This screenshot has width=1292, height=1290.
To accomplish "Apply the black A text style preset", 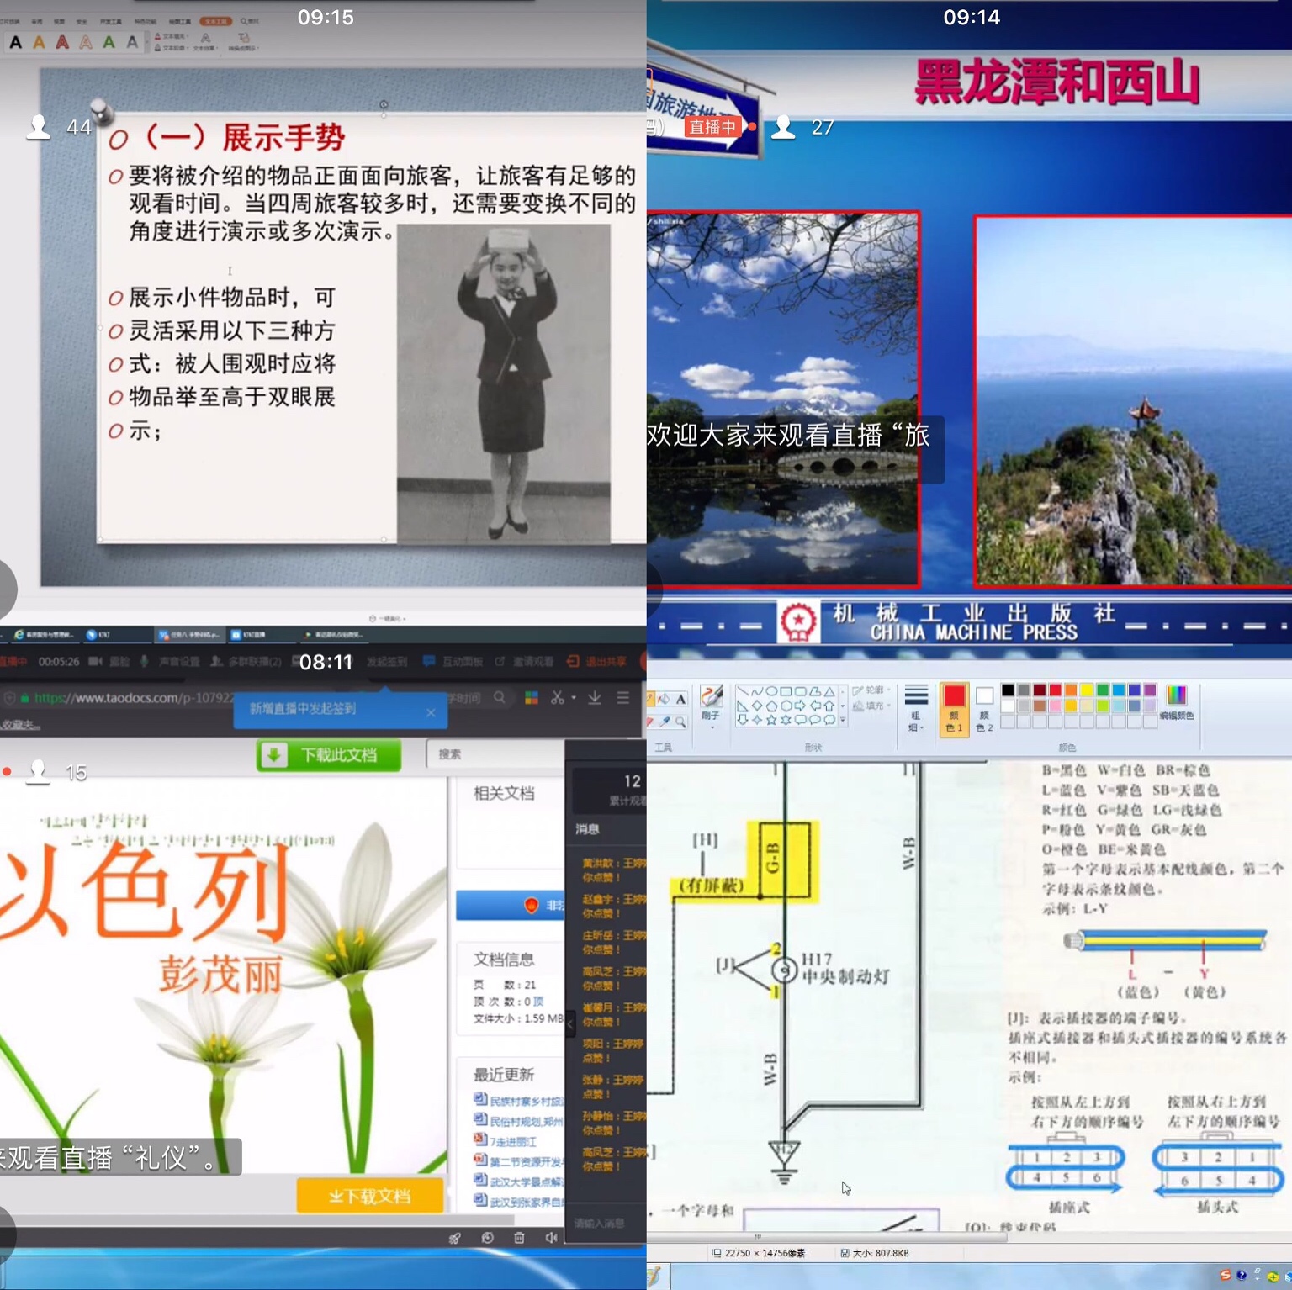I will 16,42.
